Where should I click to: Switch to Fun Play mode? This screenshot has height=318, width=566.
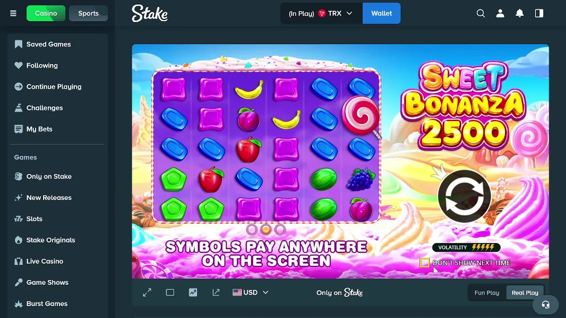coord(487,292)
